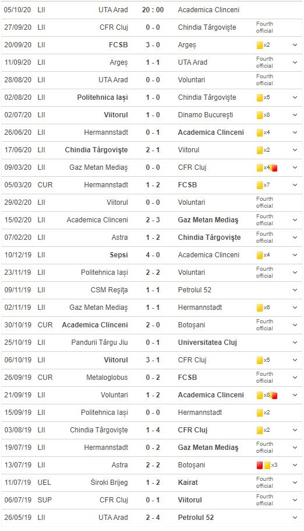Expand Pandurii Târgu Jiu vs Universitatea Cluj row

point(295,343)
